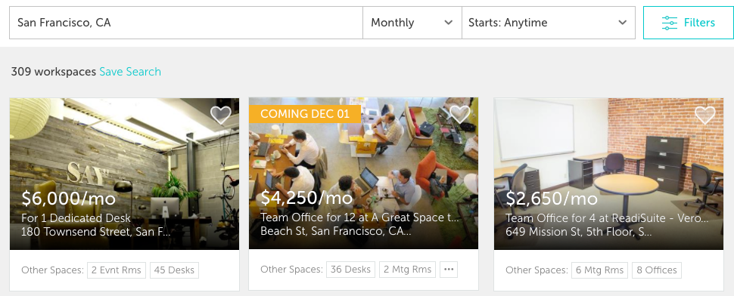
Task: Click the chevron beside Starts: Anytime
Action: click(622, 23)
